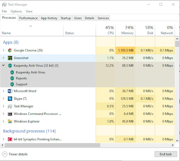
Task: Expand the Greenshot process group
Action: 4,58
